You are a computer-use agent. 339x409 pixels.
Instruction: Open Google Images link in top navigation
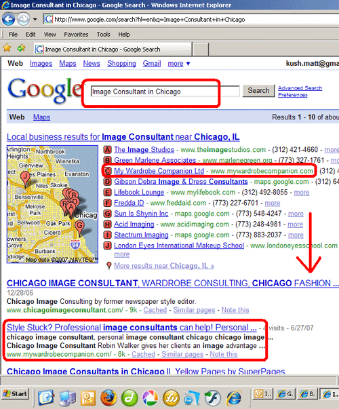pyautogui.click(x=41, y=63)
